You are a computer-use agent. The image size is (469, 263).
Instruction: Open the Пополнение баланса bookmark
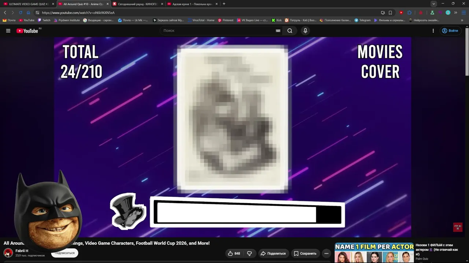pos(335,20)
